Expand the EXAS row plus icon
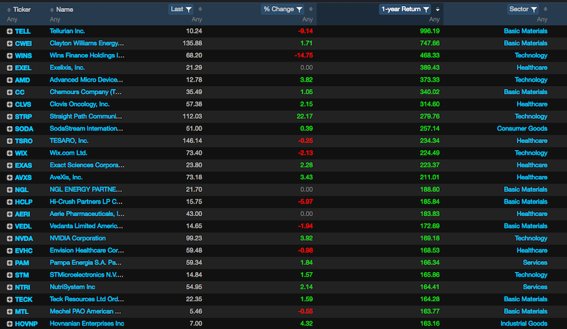567x329 pixels. click(10, 166)
